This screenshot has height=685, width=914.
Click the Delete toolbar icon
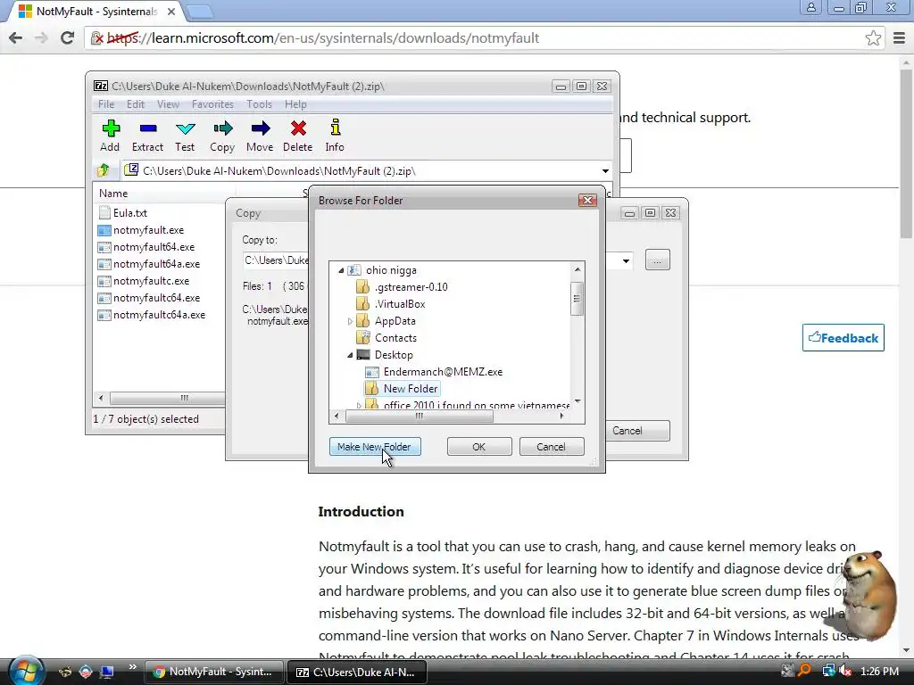click(298, 136)
